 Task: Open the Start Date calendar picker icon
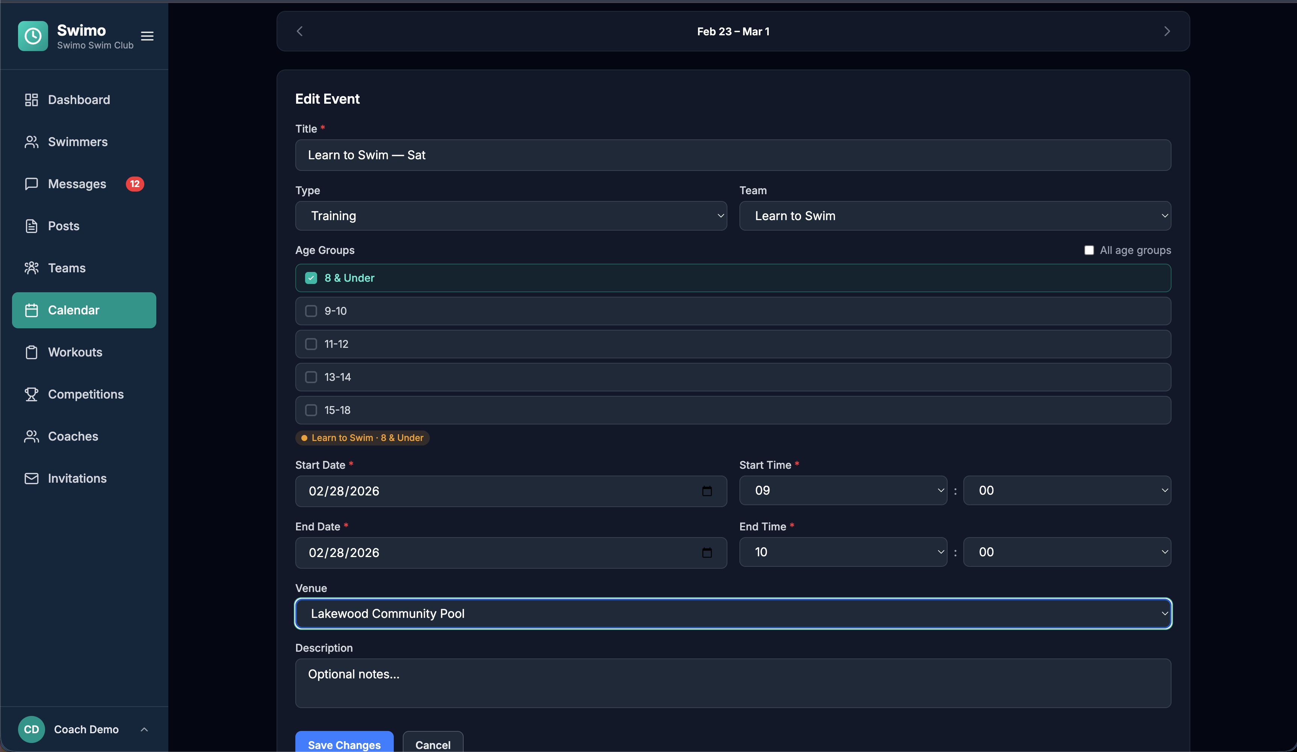point(708,491)
